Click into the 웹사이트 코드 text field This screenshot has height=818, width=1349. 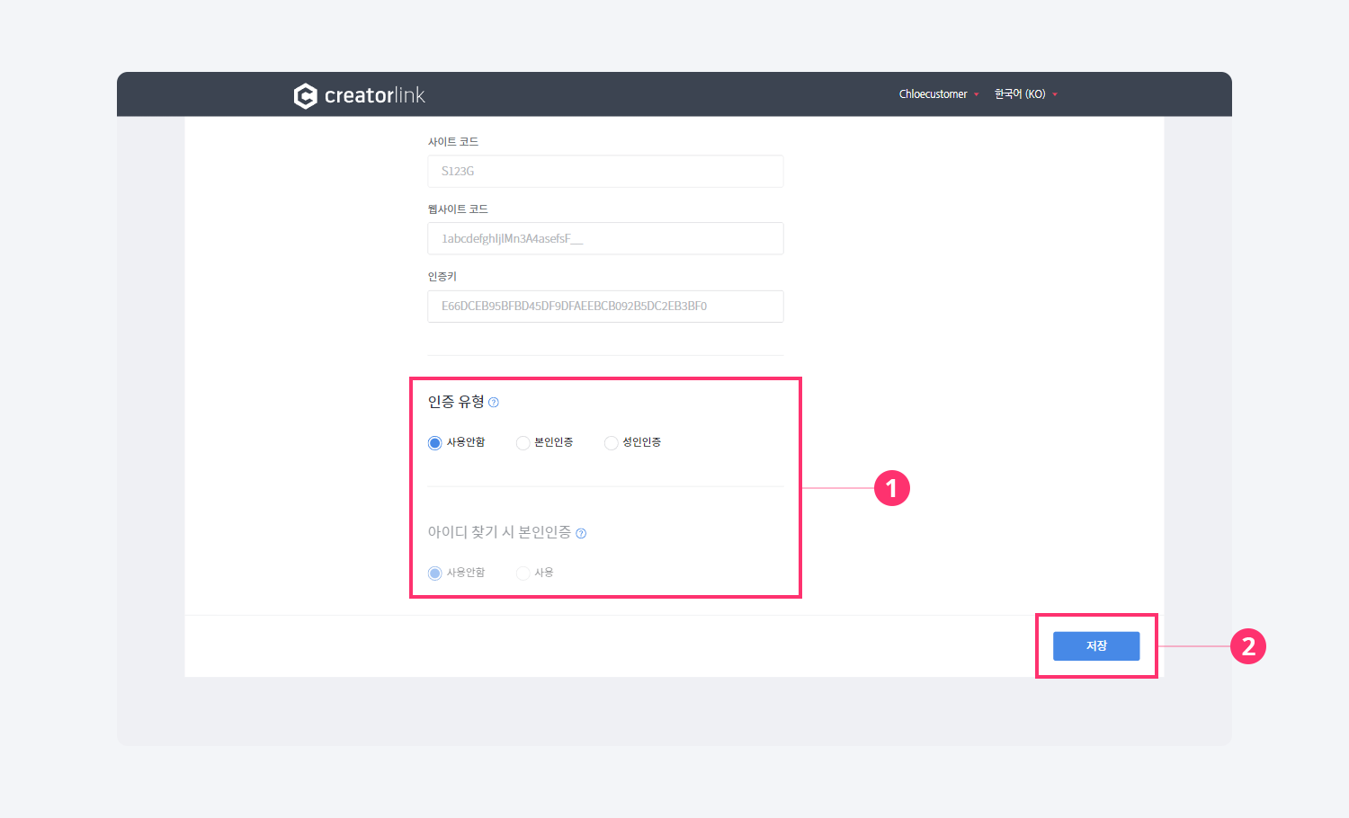pos(605,238)
